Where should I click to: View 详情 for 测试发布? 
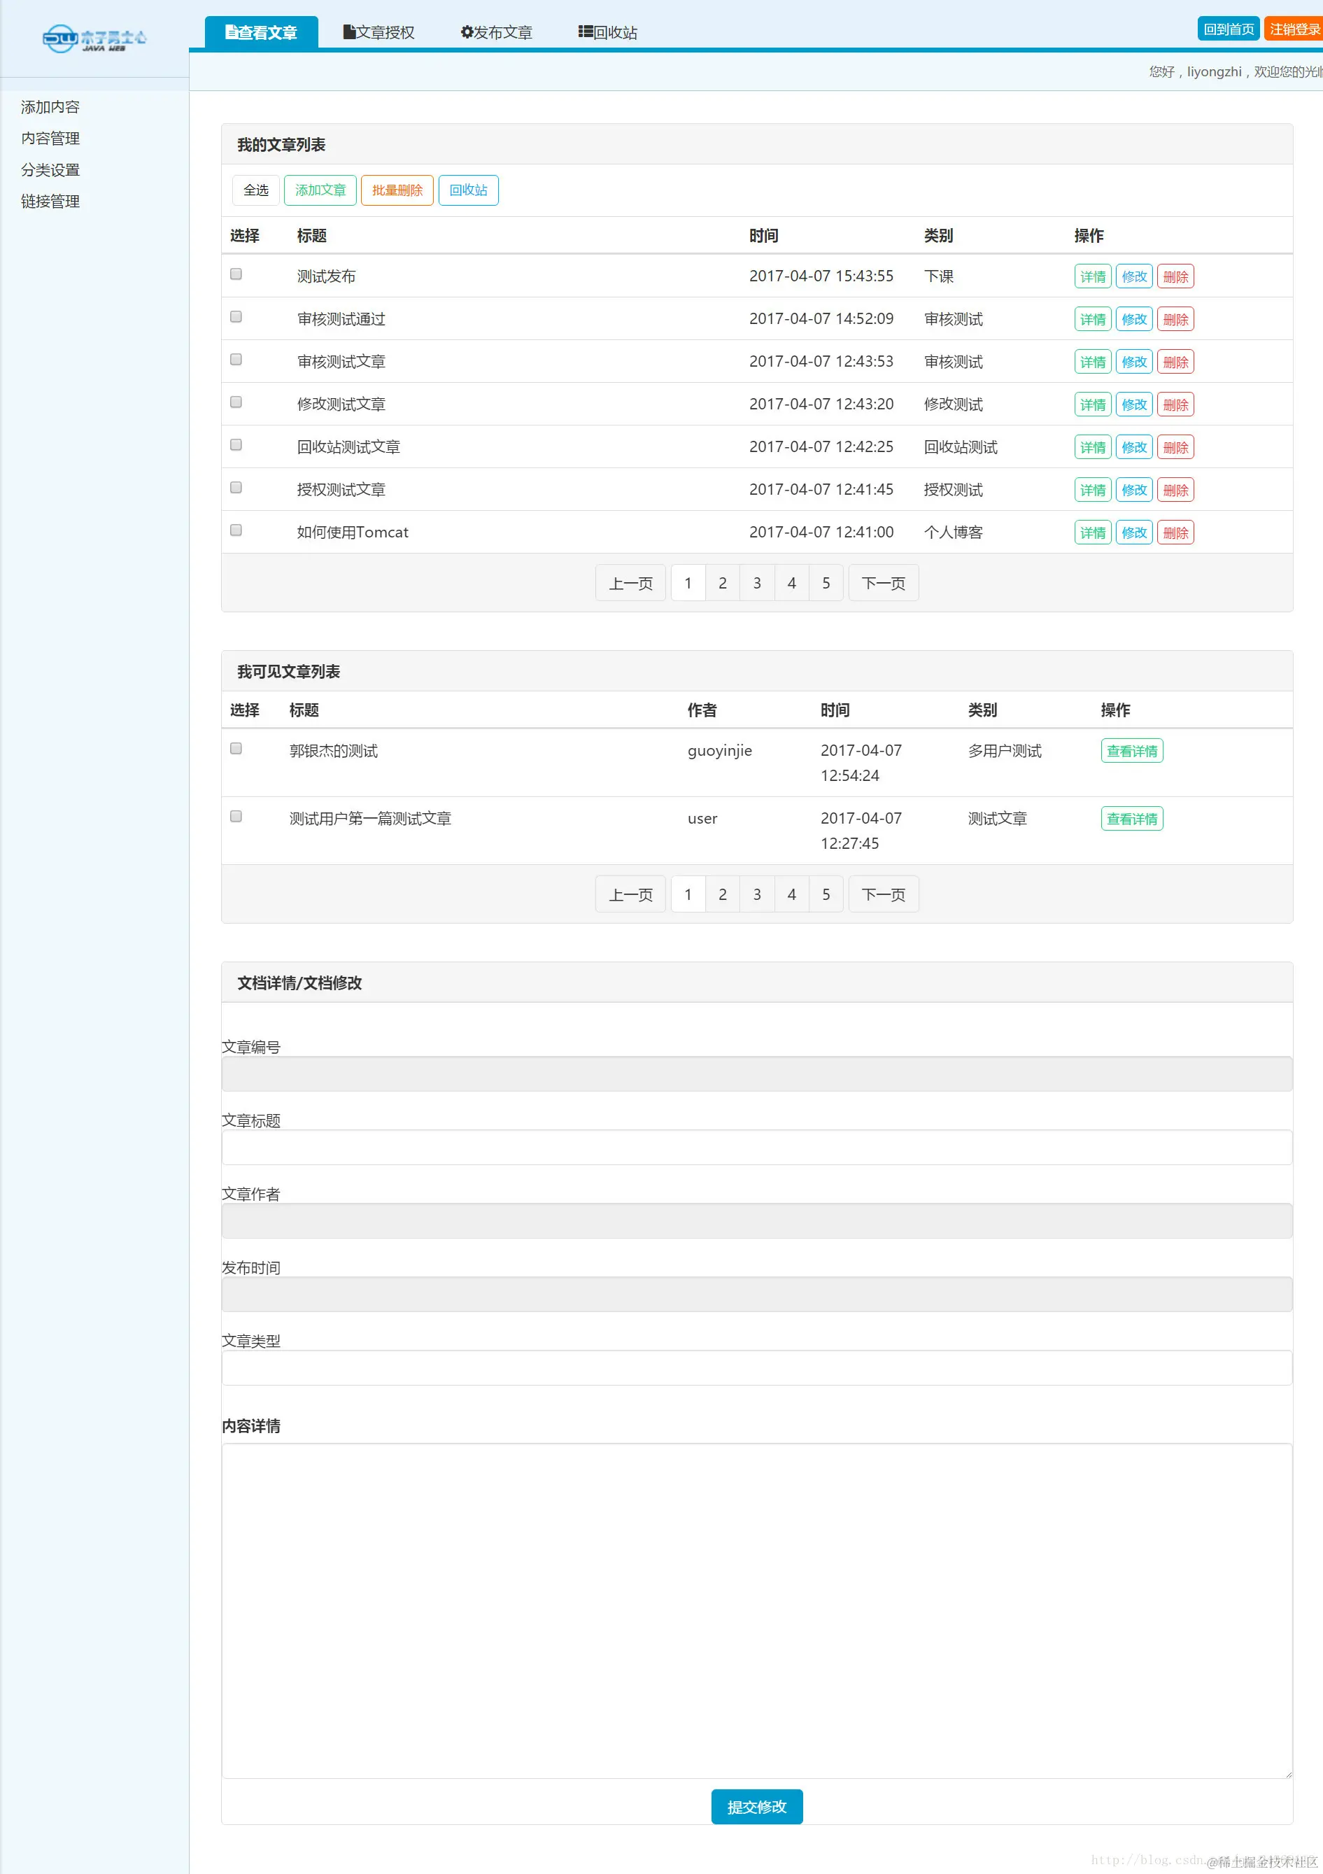(x=1092, y=276)
